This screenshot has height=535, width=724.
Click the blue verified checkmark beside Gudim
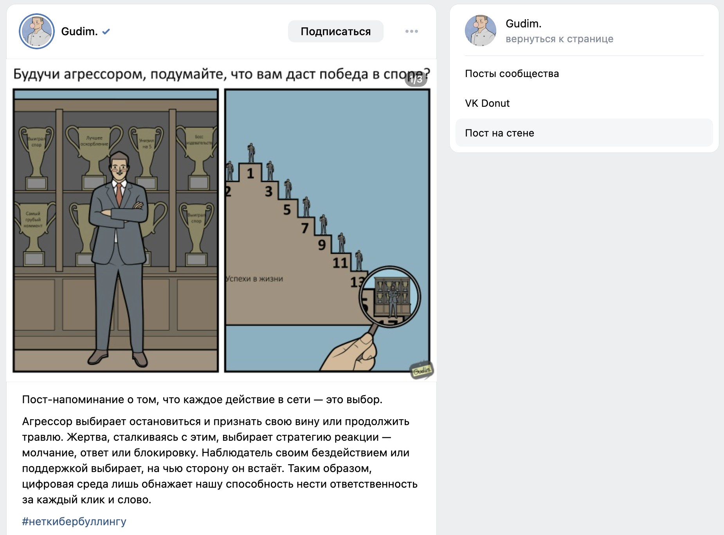click(106, 32)
